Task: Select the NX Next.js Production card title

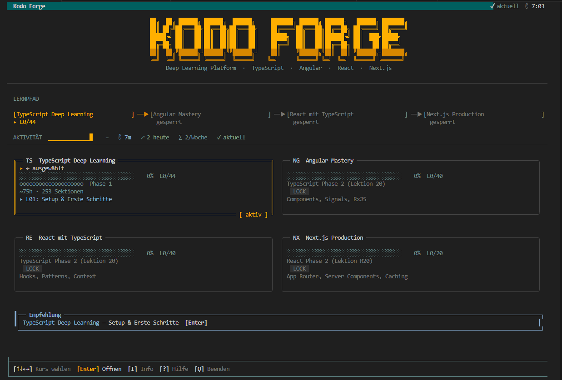Action: (328, 238)
